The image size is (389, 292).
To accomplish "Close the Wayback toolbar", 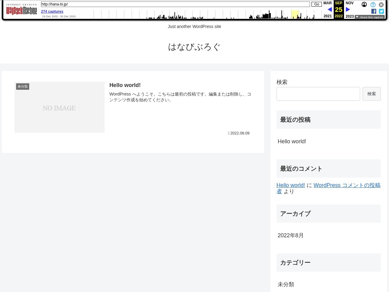I will click(381, 5).
